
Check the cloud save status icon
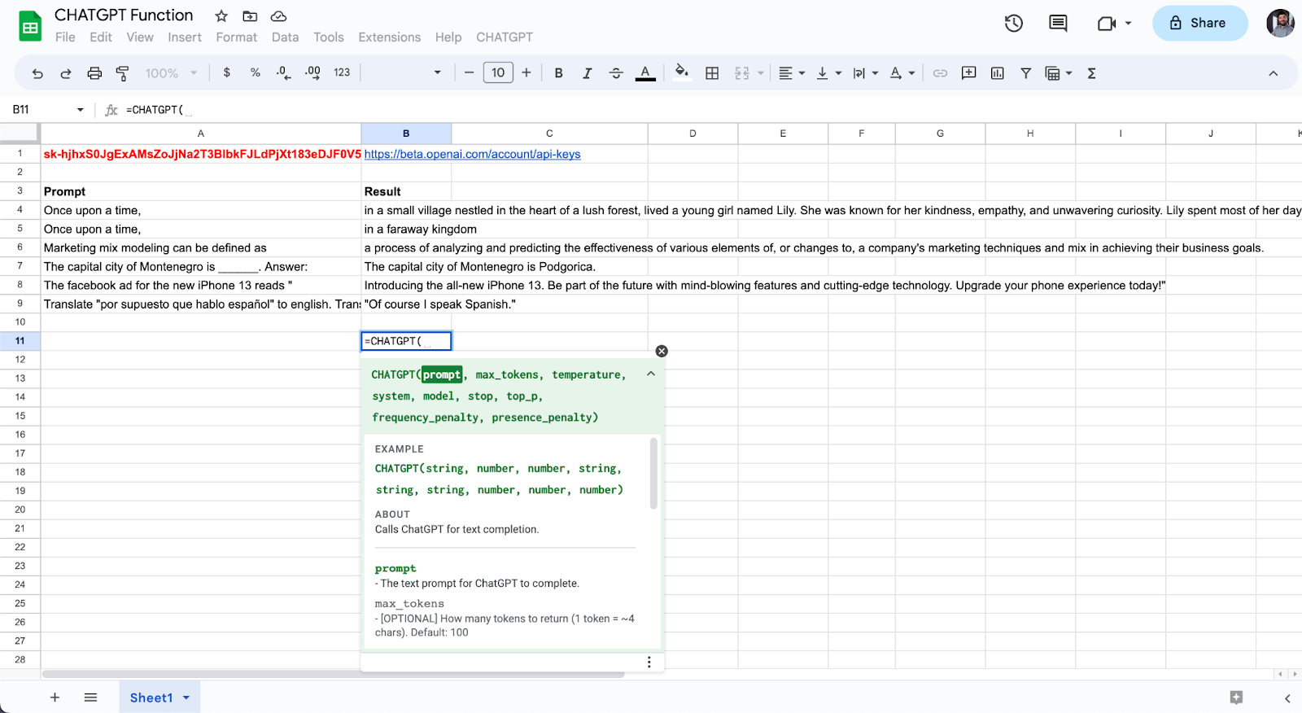(x=278, y=16)
